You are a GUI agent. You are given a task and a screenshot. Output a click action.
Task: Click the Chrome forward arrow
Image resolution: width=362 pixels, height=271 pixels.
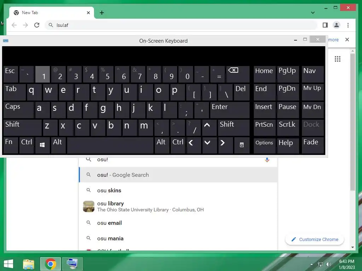click(x=25, y=25)
